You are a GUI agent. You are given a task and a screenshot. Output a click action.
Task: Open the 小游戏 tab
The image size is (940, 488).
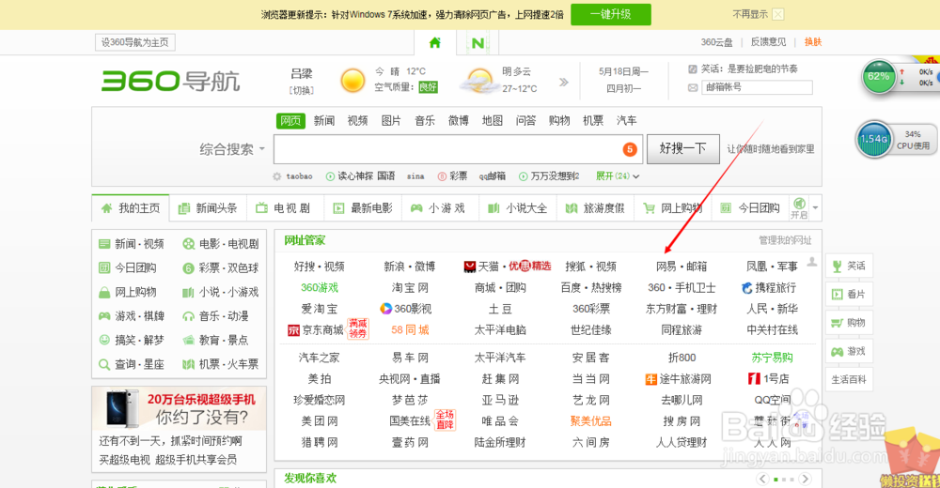(438, 208)
